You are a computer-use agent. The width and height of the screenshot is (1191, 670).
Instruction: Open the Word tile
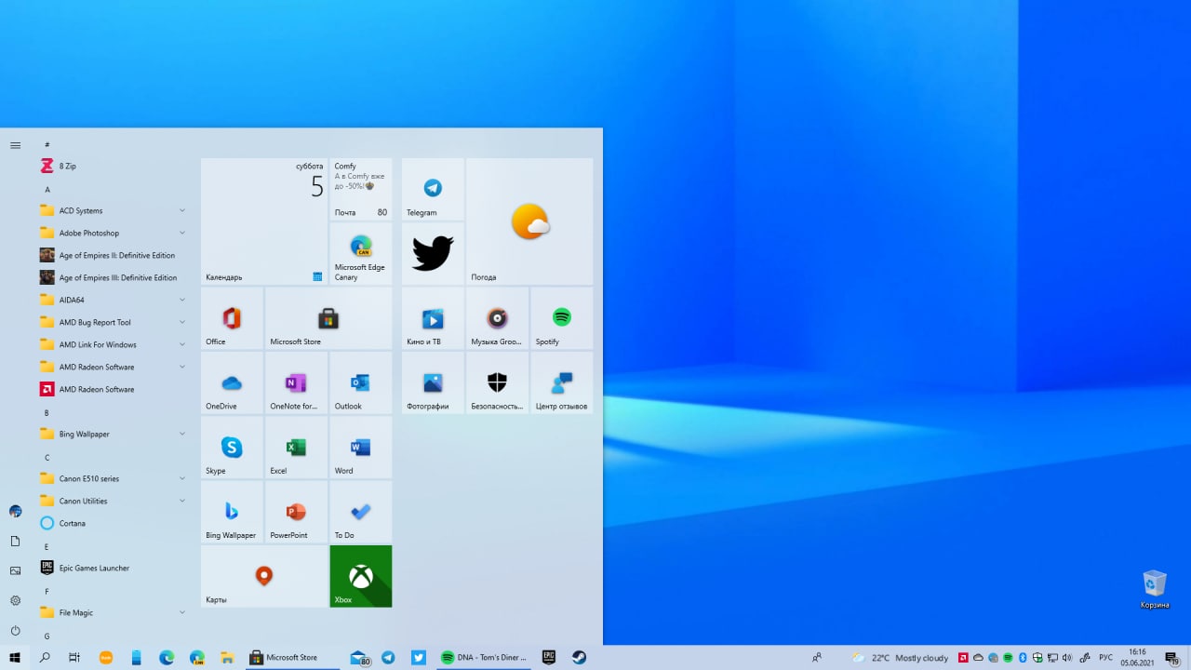point(361,448)
